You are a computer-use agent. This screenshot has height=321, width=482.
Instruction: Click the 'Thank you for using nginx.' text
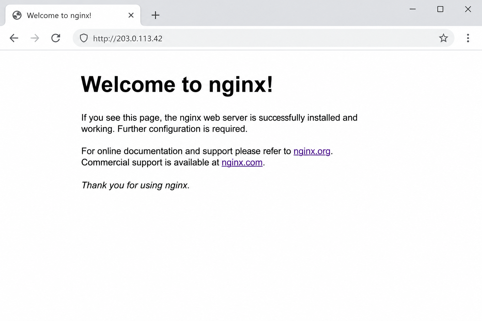pos(136,185)
